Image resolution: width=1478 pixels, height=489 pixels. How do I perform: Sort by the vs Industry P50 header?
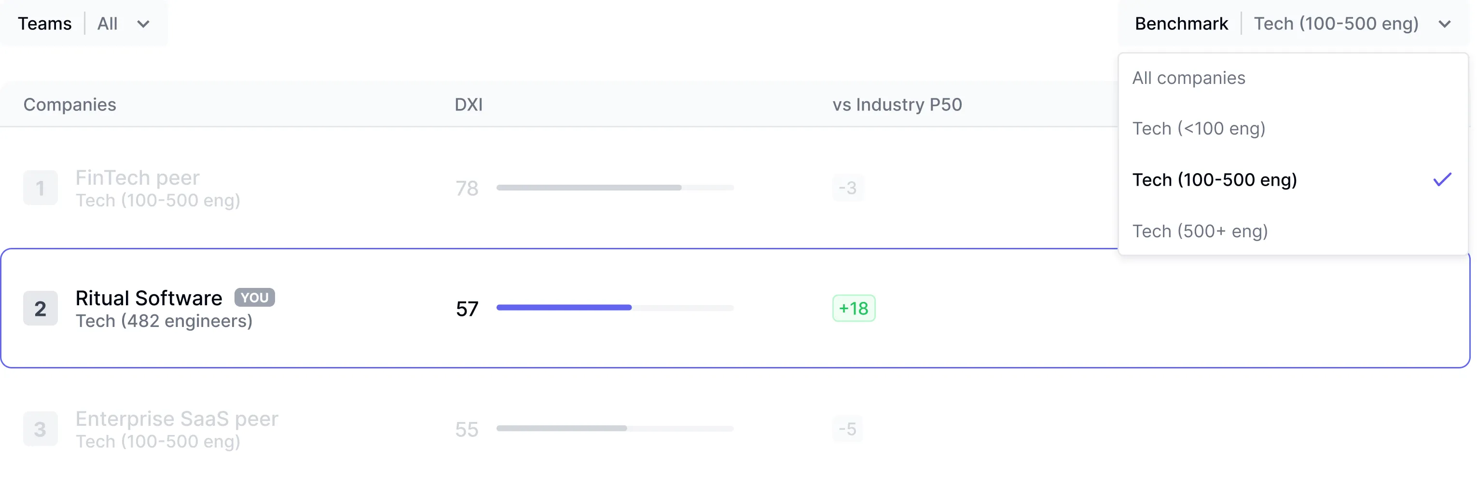tap(897, 105)
